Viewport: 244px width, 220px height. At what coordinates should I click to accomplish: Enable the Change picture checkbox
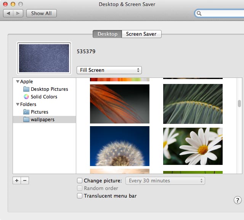point(80,181)
